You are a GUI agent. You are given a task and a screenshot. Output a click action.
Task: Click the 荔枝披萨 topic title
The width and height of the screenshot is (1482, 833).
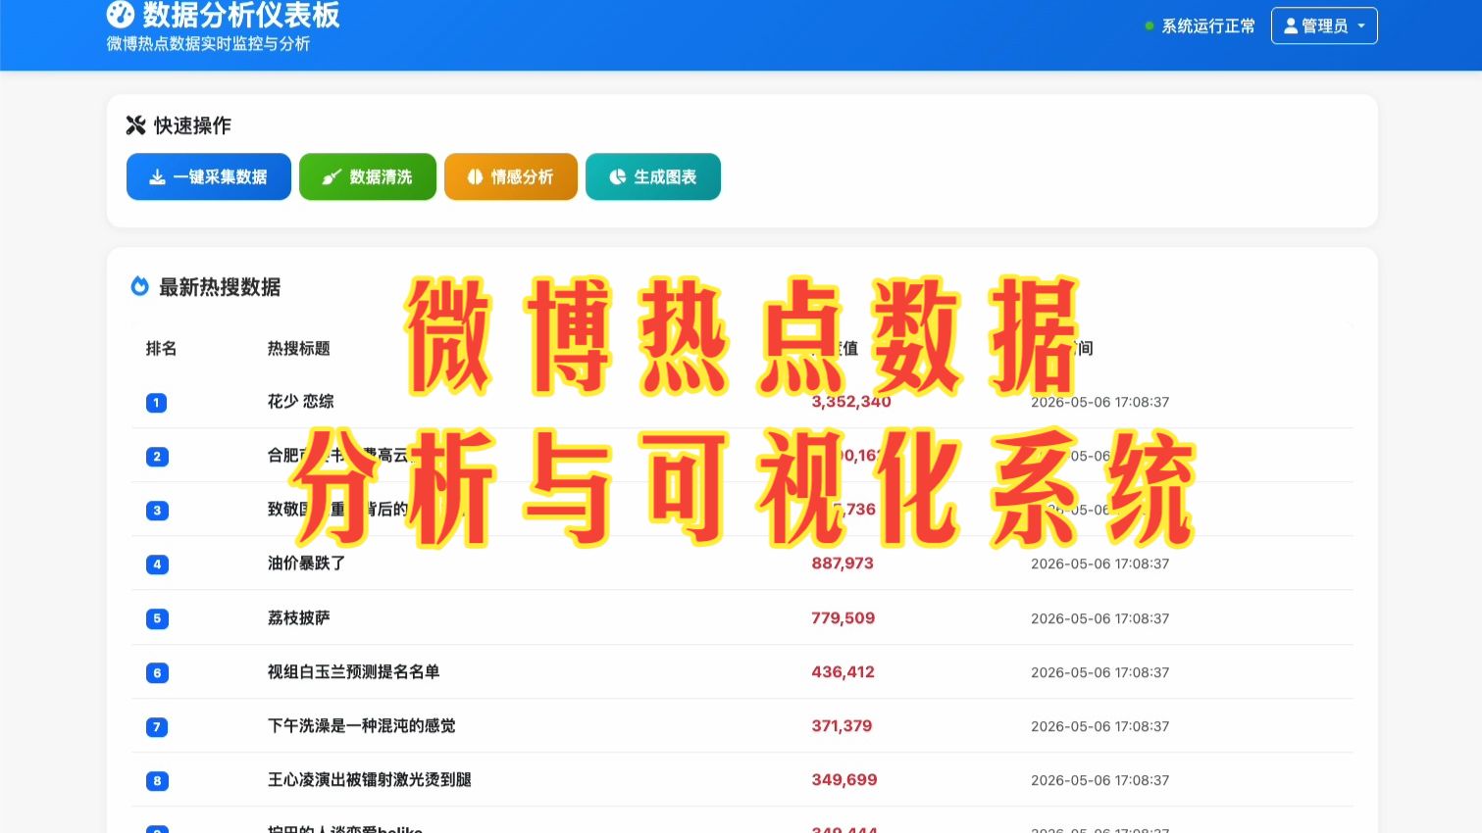tap(299, 618)
